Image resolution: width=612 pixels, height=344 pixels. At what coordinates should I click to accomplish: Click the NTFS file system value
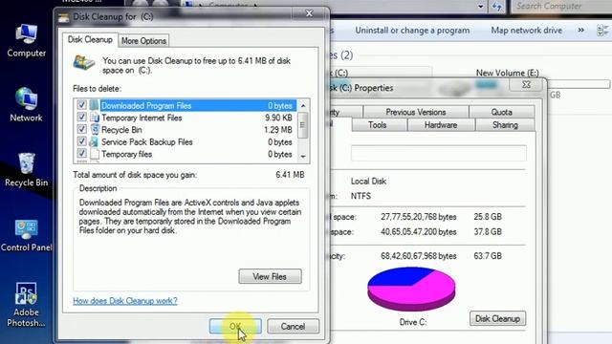[x=361, y=196]
